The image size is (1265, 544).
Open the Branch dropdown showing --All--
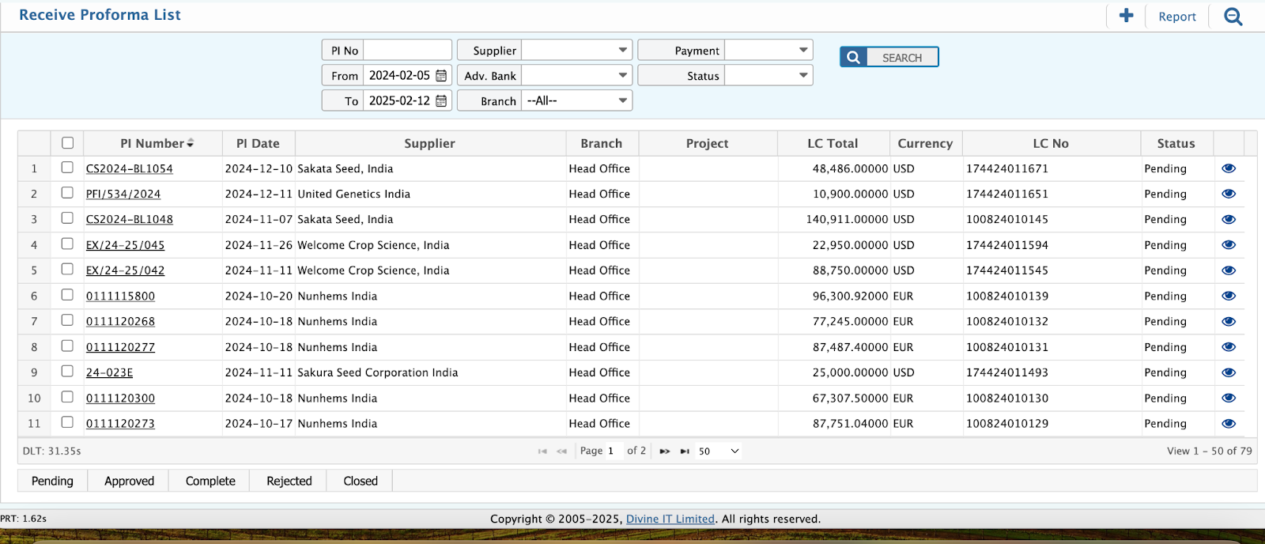coord(577,100)
